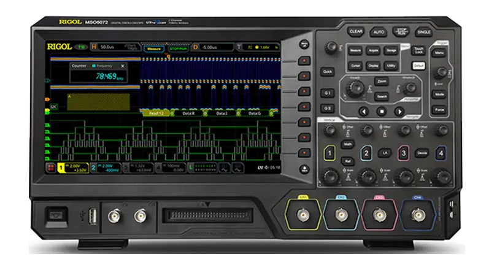The height and width of the screenshot is (270, 497).
Task: Open the Display menu key
Action: 373,66
